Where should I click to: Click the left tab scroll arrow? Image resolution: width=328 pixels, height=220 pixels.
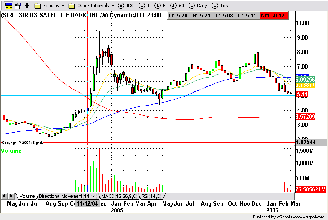(4, 196)
